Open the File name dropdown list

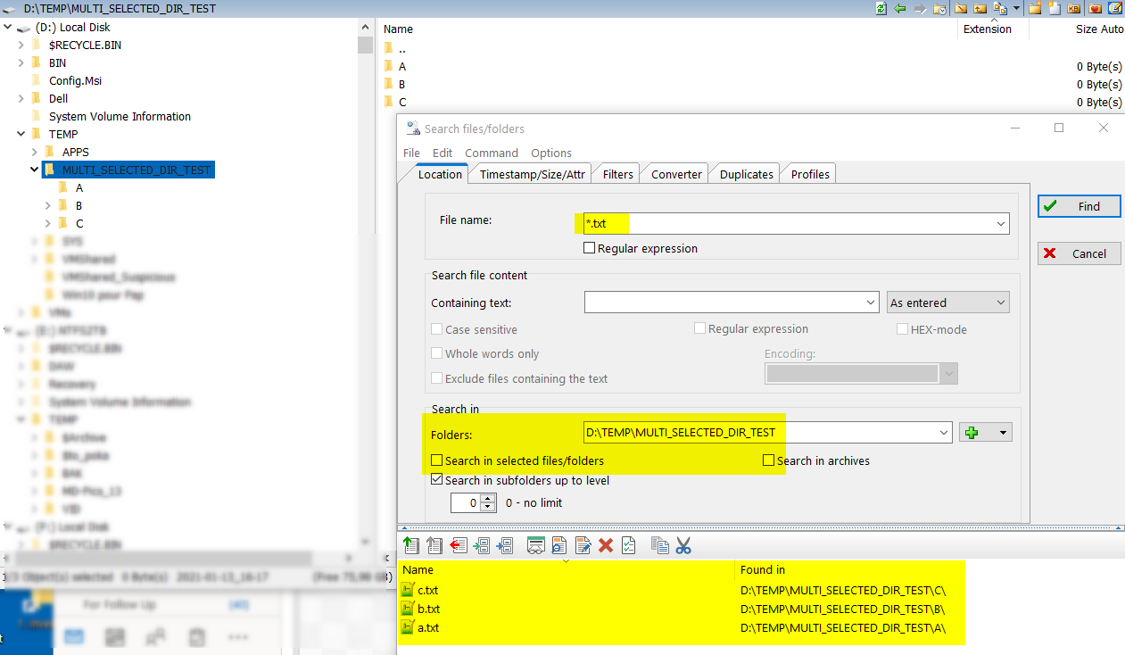pyautogui.click(x=1000, y=224)
